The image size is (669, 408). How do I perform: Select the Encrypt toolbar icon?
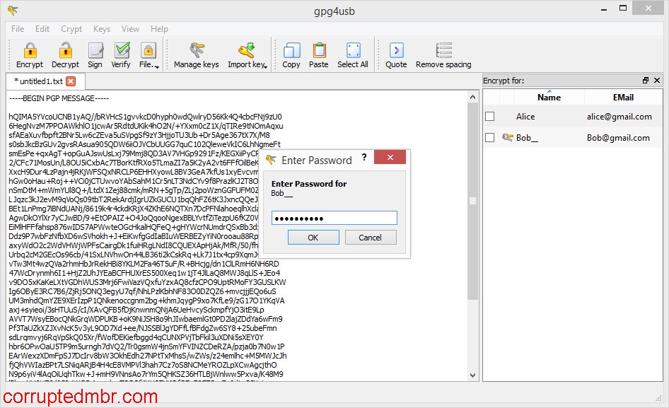pos(29,53)
